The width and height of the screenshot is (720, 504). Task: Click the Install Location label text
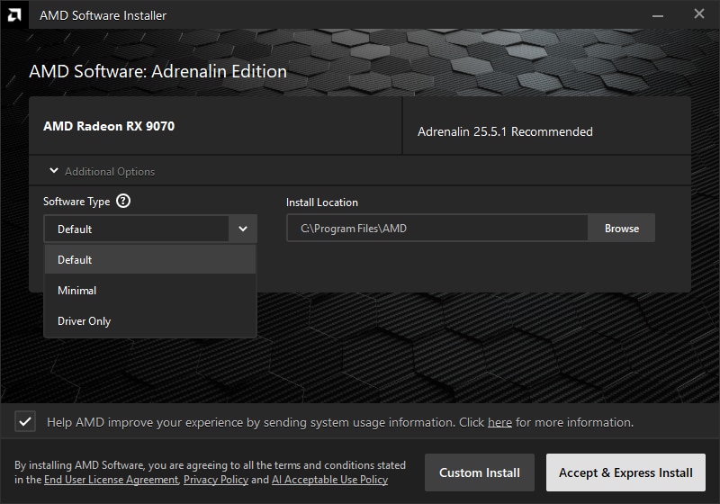coord(322,202)
